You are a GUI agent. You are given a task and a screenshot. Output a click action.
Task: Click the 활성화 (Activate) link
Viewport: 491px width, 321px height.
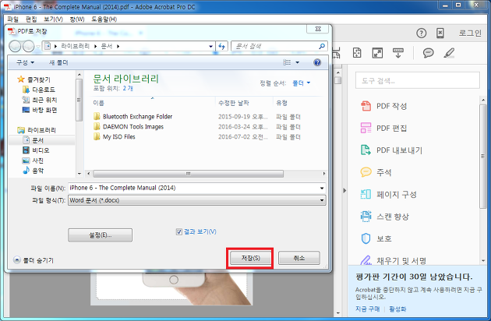pyautogui.click(x=397, y=309)
